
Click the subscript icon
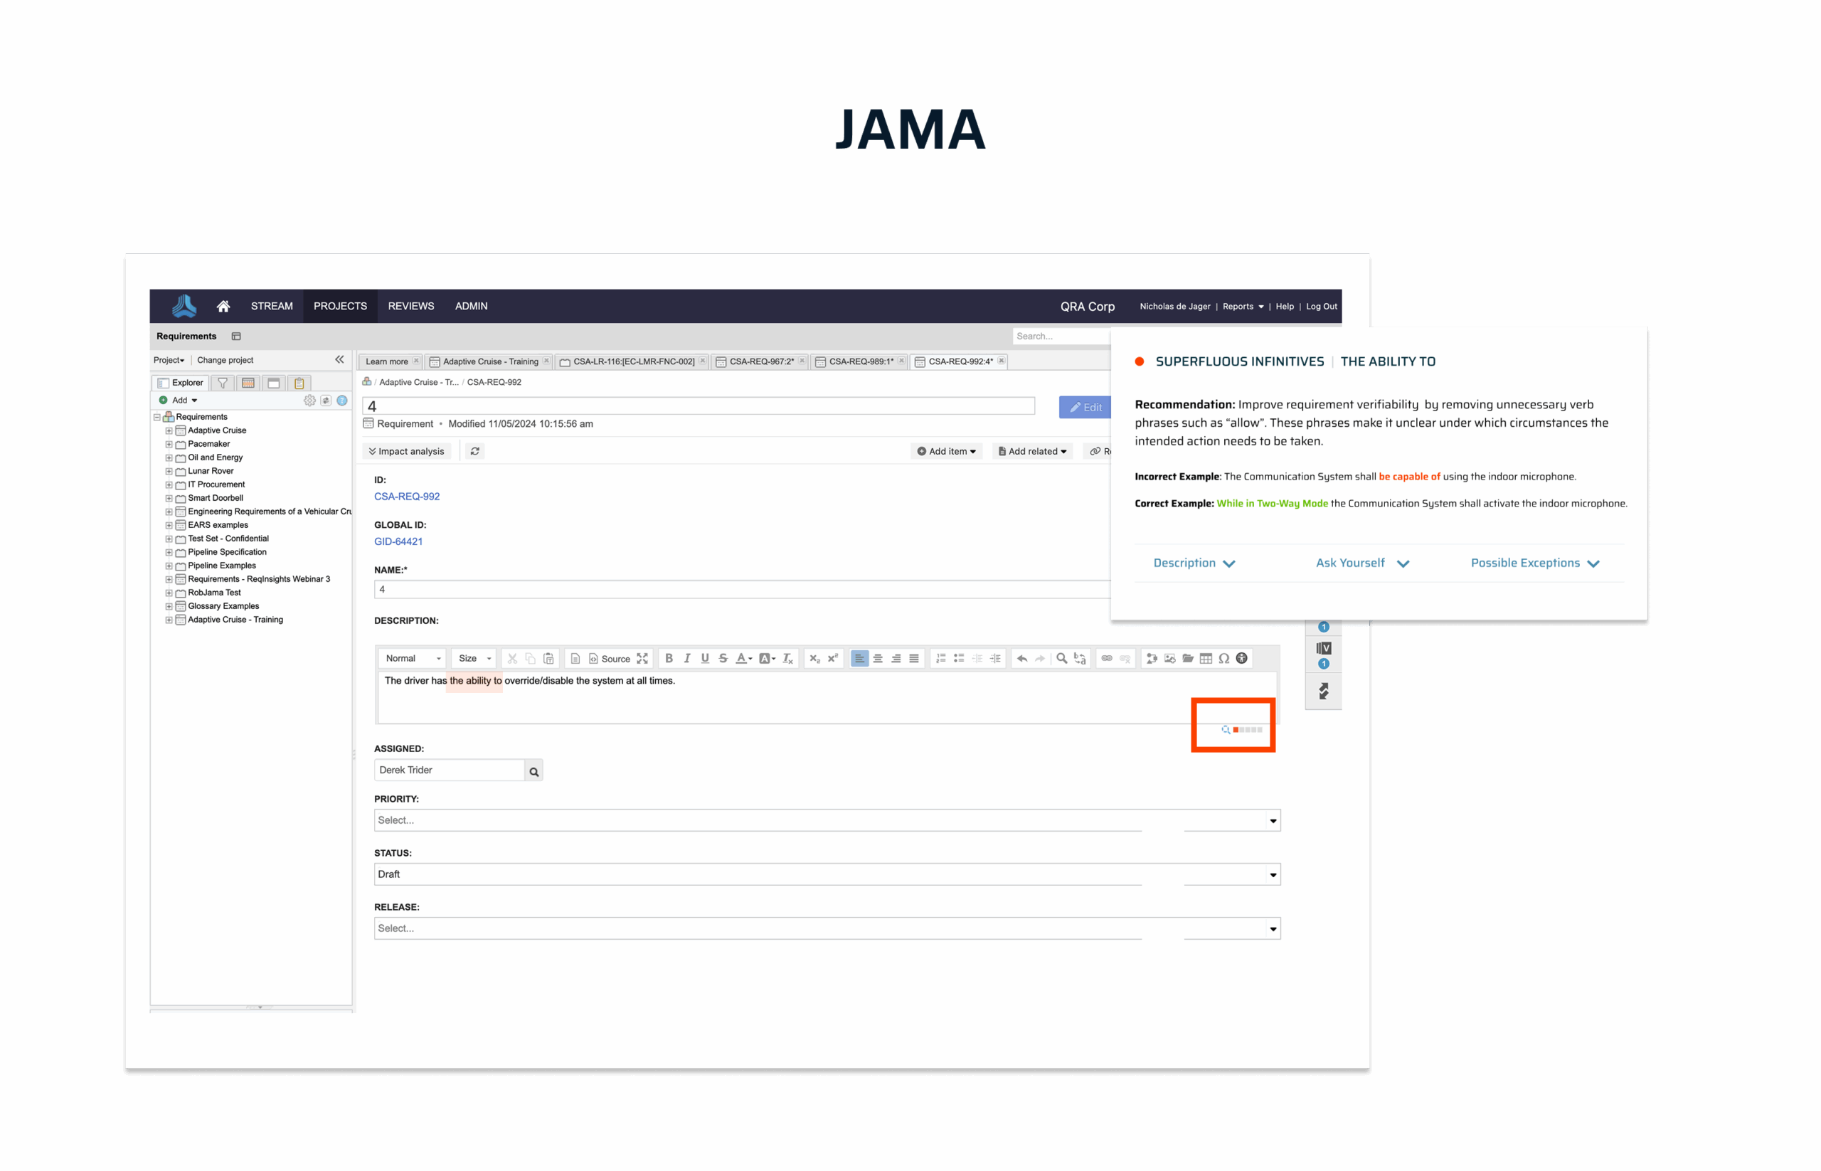(x=814, y=659)
